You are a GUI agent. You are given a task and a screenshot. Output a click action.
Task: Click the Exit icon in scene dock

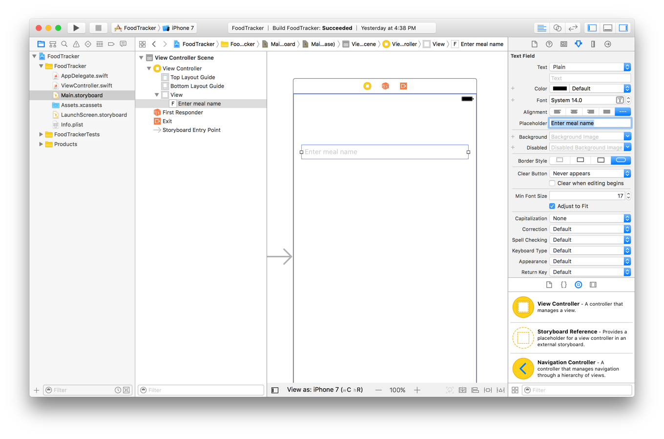(x=403, y=86)
